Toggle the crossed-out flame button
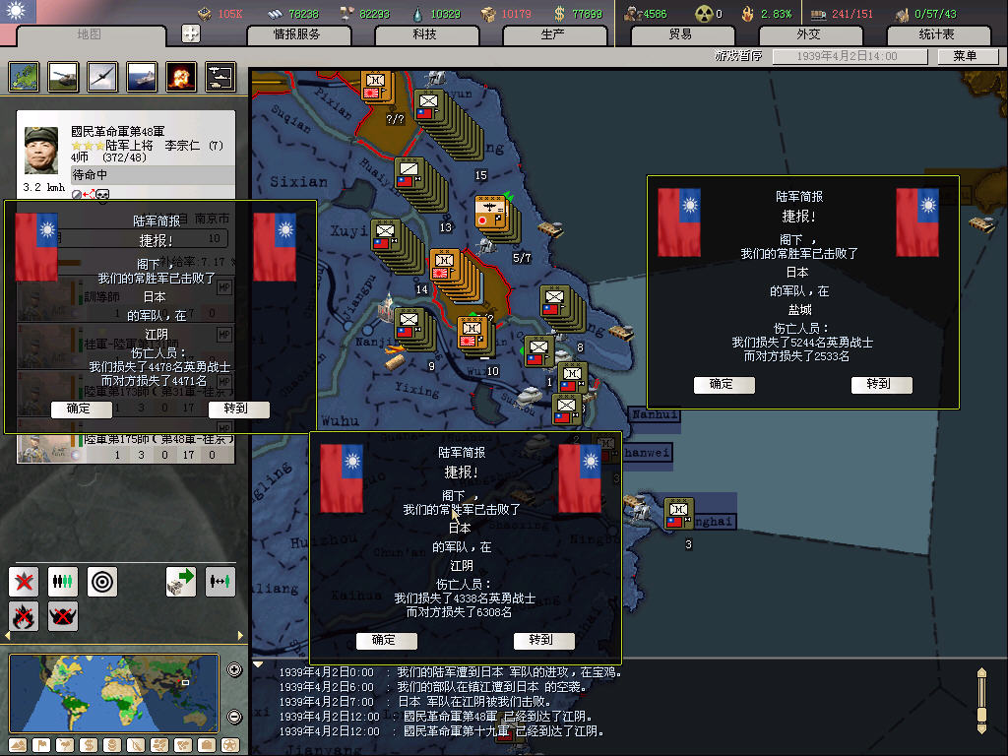This screenshot has width=1008, height=756. [24, 616]
